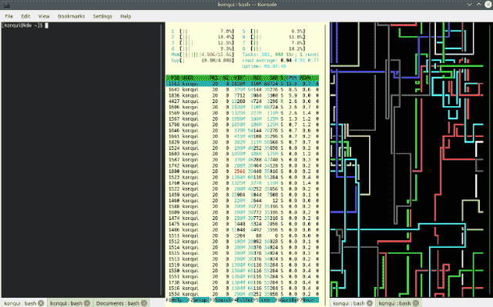Select highlighted process row PID 1563
Screen dimensions: 493x307
(243, 84)
